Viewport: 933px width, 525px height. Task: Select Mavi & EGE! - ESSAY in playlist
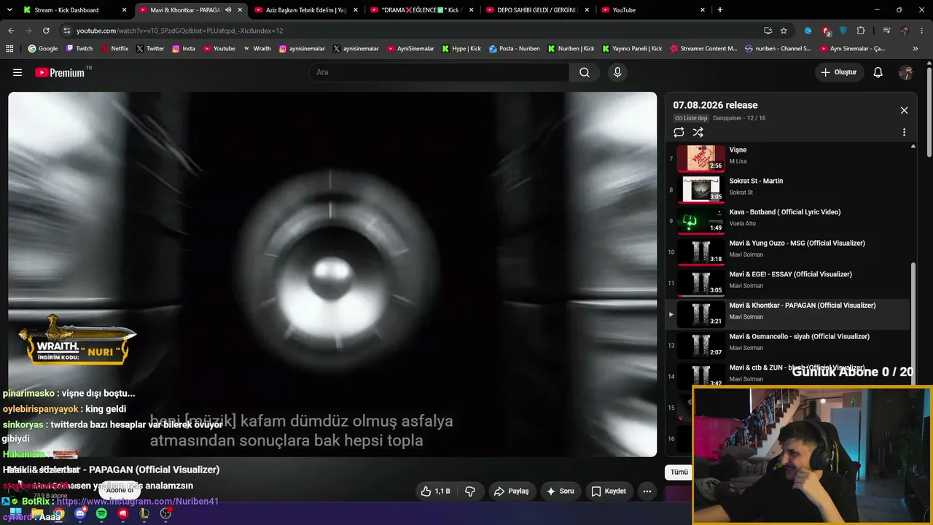[x=787, y=281]
